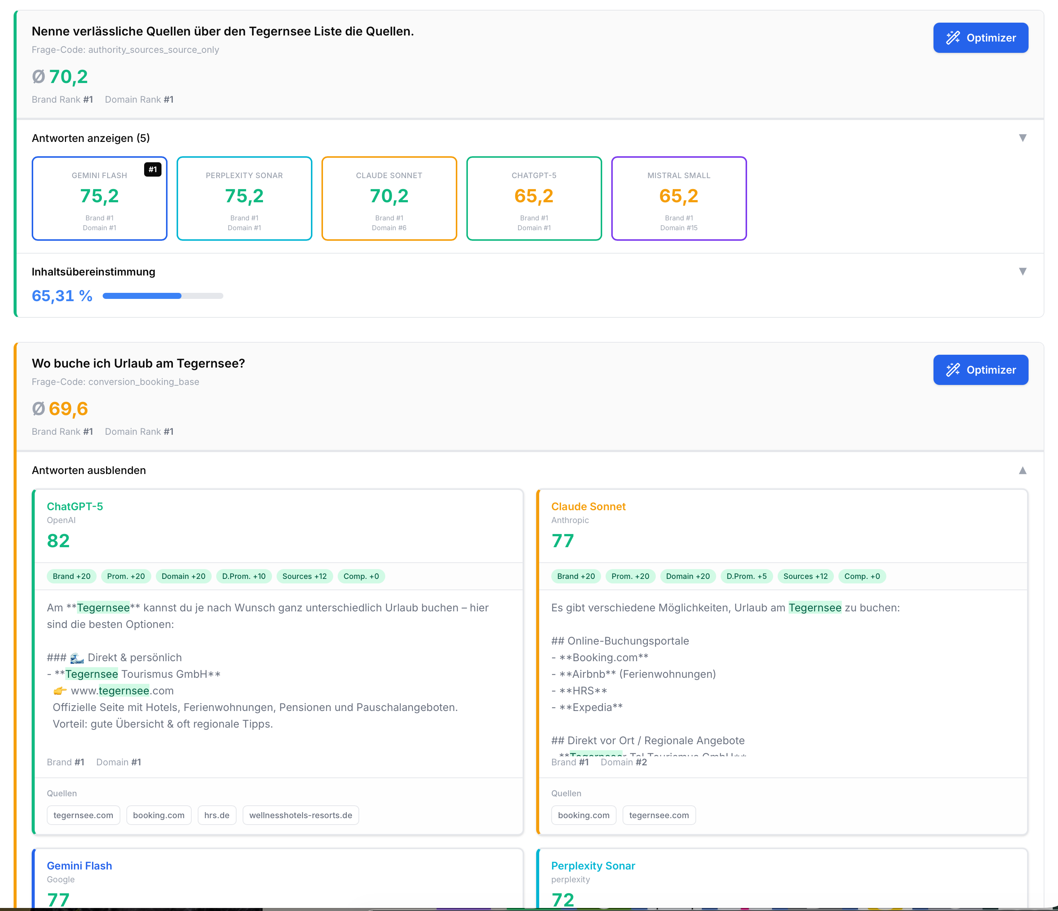Collapse the answers using the up triangle

pyautogui.click(x=1022, y=470)
